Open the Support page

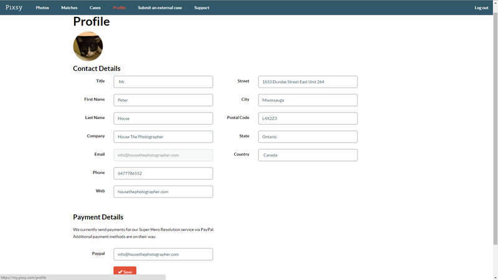202,7
